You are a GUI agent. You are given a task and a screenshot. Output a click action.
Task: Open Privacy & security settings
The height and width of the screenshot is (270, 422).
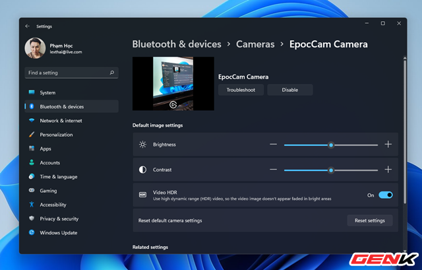coord(71,219)
